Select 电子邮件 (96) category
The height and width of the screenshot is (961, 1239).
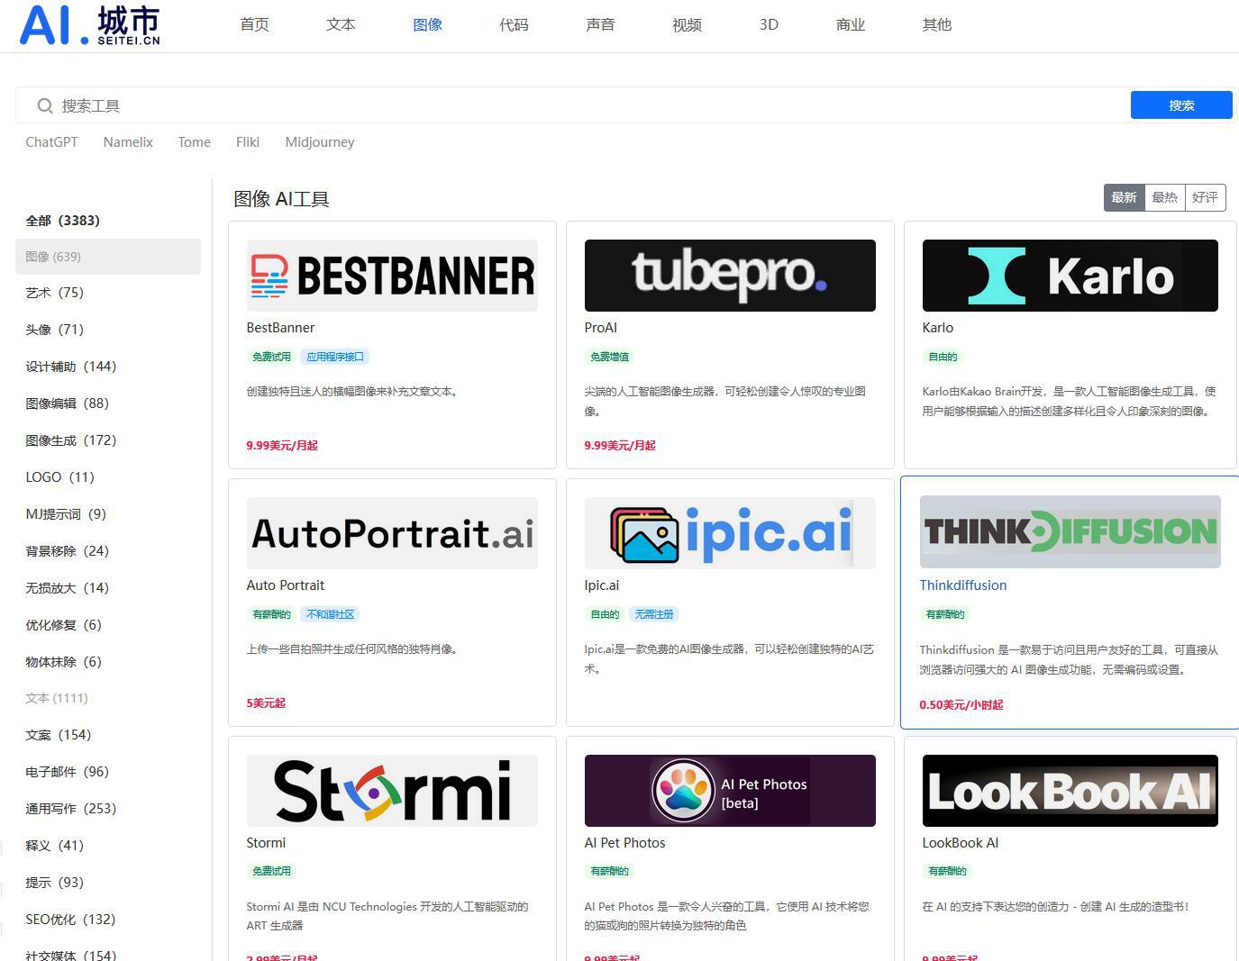pyautogui.click(x=68, y=772)
